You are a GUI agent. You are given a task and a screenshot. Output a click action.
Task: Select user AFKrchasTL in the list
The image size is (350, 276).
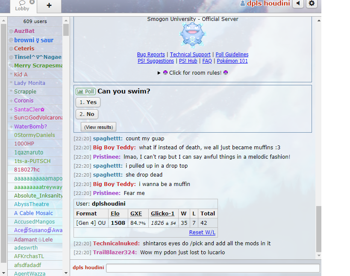click(35, 256)
